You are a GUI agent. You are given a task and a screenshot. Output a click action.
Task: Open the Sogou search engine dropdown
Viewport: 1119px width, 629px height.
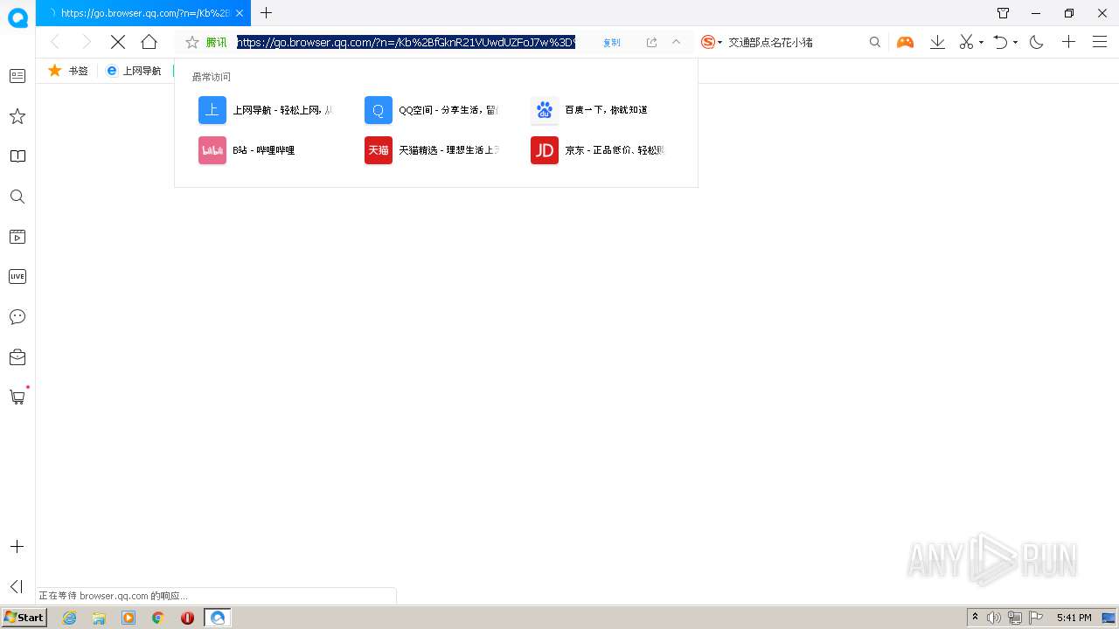pyautogui.click(x=712, y=42)
